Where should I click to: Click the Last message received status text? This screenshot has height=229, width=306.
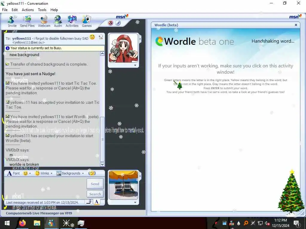tap(42, 202)
